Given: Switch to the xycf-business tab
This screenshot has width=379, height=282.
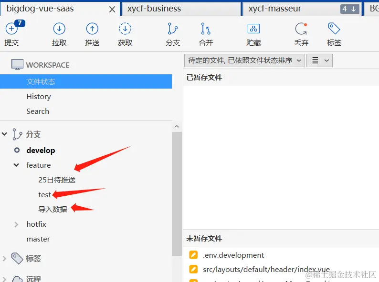Looking at the screenshot, I should point(181,9).
